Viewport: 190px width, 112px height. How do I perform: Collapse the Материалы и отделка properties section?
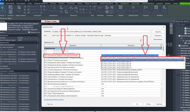pyautogui.click(x=38, y=71)
